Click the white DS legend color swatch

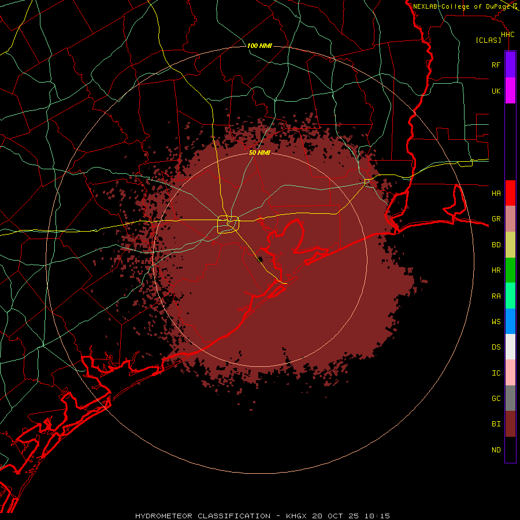[510, 347]
